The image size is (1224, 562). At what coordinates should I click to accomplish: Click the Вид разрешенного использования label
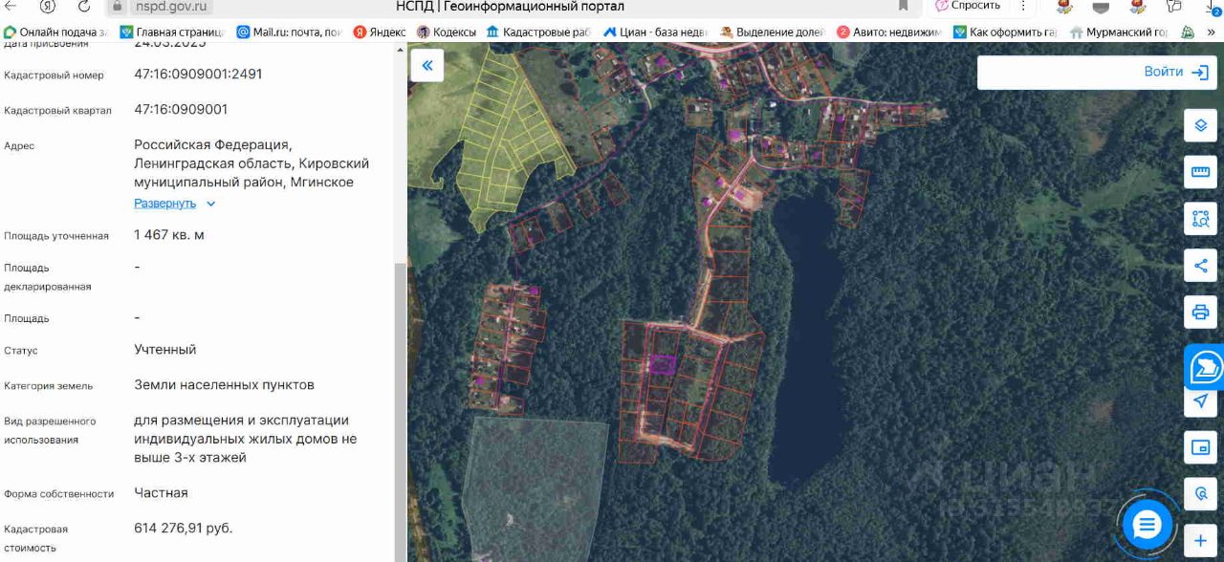tap(50, 430)
